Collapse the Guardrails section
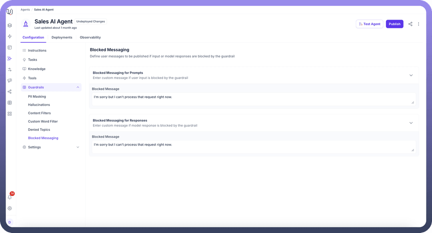 (x=78, y=87)
